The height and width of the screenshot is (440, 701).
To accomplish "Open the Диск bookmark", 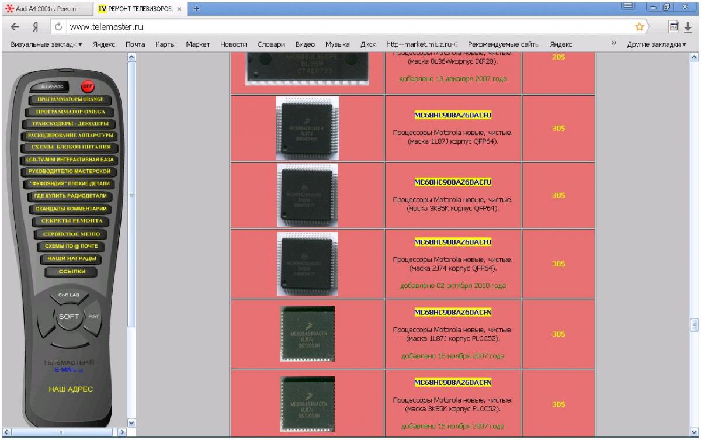I will (x=368, y=44).
